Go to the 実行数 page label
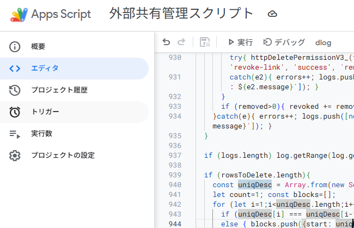The width and height of the screenshot is (354, 228). [x=42, y=134]
